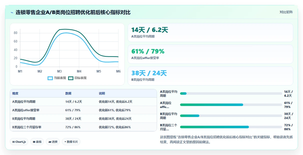Viewport: 303px width, 155px height.
Task: Click the 数据 column header
Action: click(68, 93)
